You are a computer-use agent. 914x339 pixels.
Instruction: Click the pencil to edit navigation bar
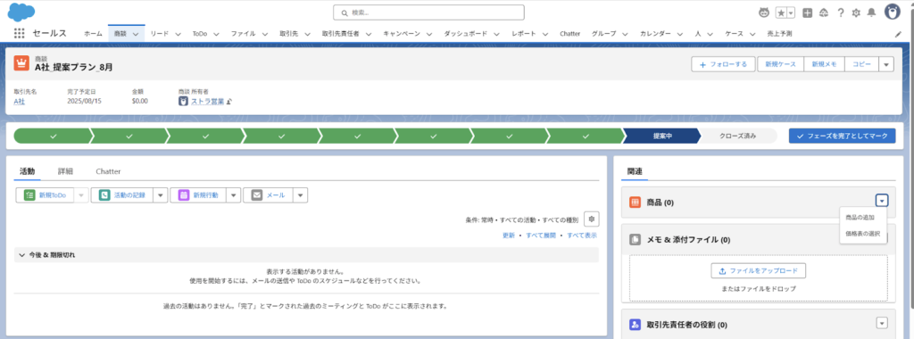point(898,34)
